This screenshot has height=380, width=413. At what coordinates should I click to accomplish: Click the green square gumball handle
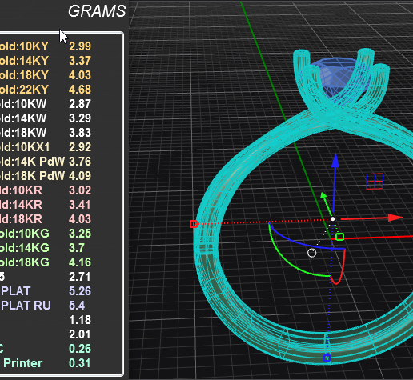coord(339,237)
